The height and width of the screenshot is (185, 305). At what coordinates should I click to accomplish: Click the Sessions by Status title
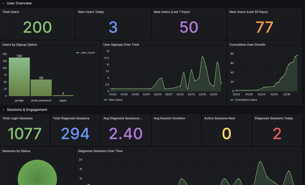click(x=16, y=151)
